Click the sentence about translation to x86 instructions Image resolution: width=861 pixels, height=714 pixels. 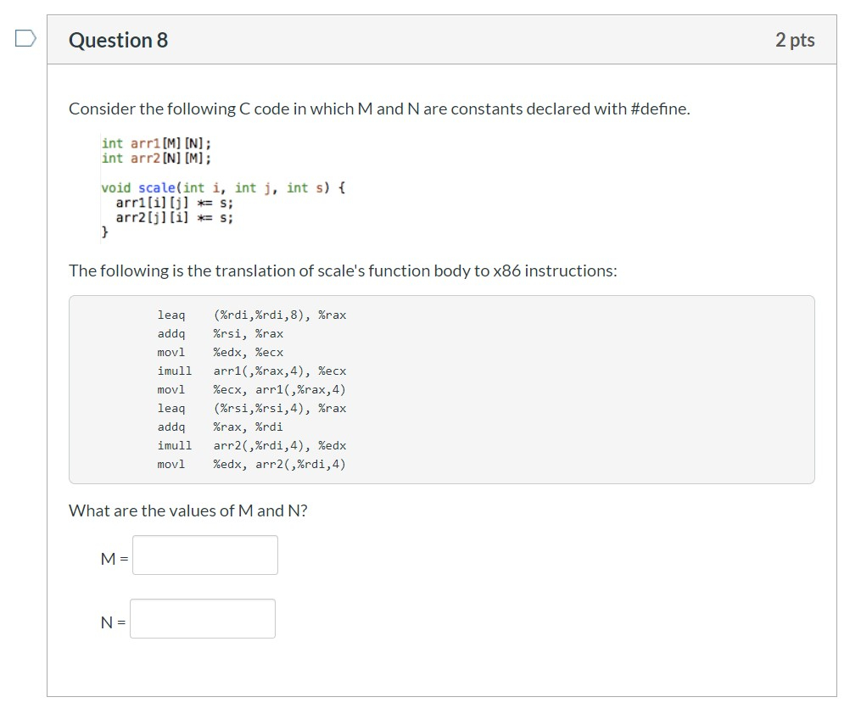pos(343,271)
